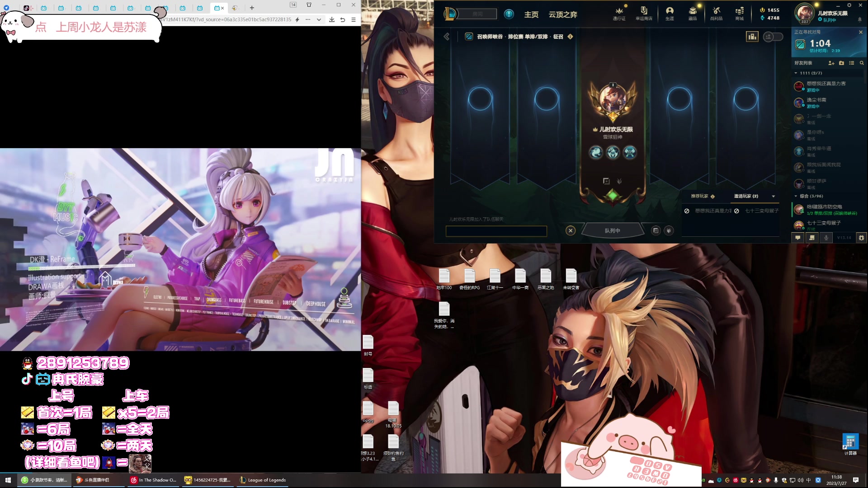
Task: Search the friends list
Action: point(862,63)
